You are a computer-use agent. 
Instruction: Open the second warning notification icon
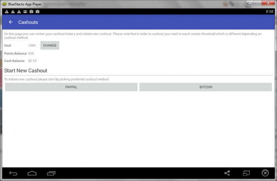tap(13, 11)
